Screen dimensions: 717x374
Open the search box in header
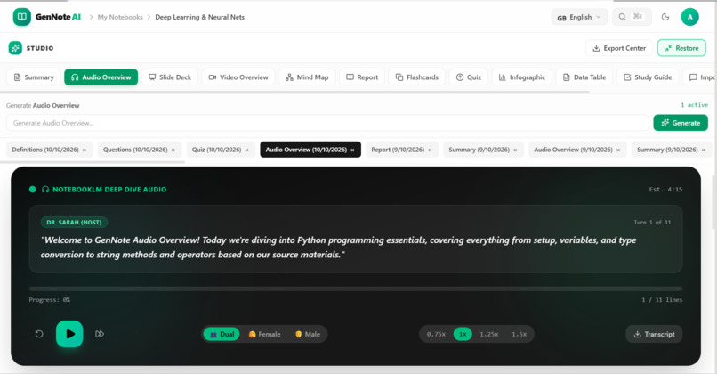pos(632,17)
